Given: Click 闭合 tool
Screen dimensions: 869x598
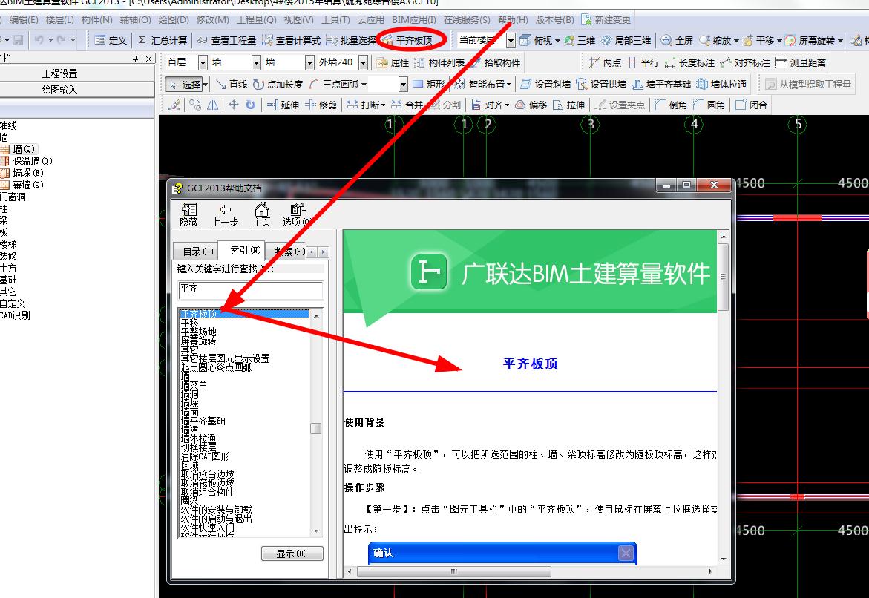Looking at the screenshot, I should 751,105.
